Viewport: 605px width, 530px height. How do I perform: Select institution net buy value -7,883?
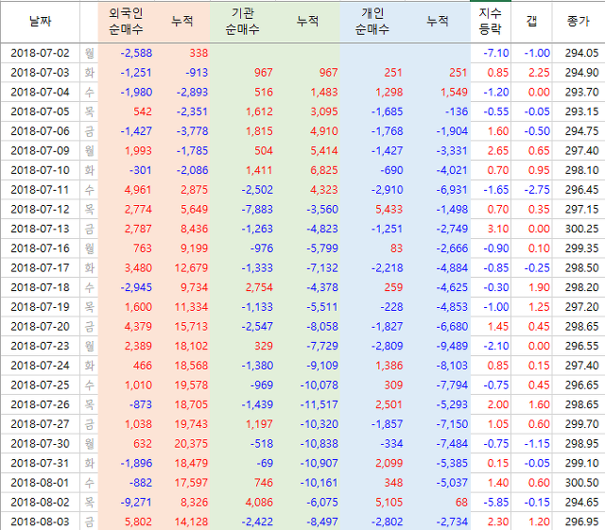(x=257, y=210)
